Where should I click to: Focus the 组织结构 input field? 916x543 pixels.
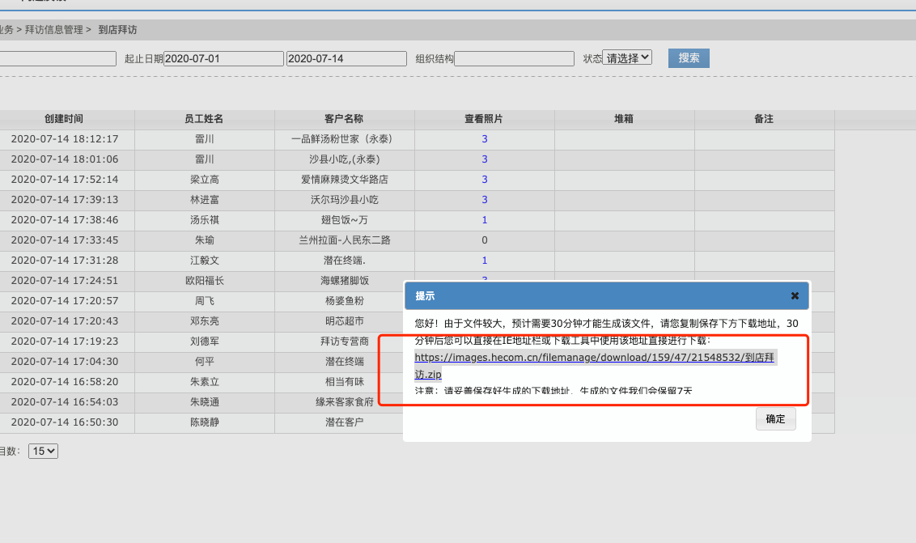(514, 59)
